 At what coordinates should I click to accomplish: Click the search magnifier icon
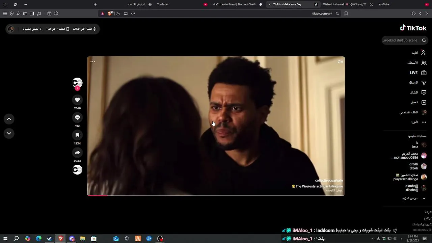[x=424, y=40]
